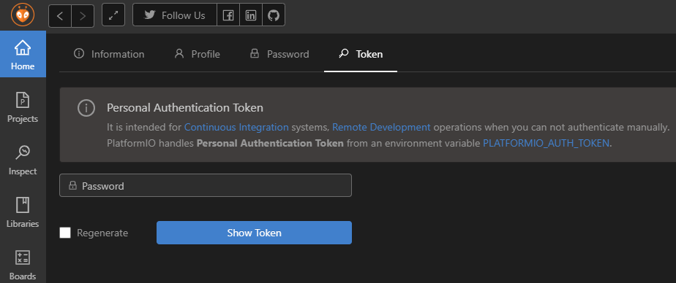Switch to the Information tab
The image size is (676, 283).
click(109, 54)
